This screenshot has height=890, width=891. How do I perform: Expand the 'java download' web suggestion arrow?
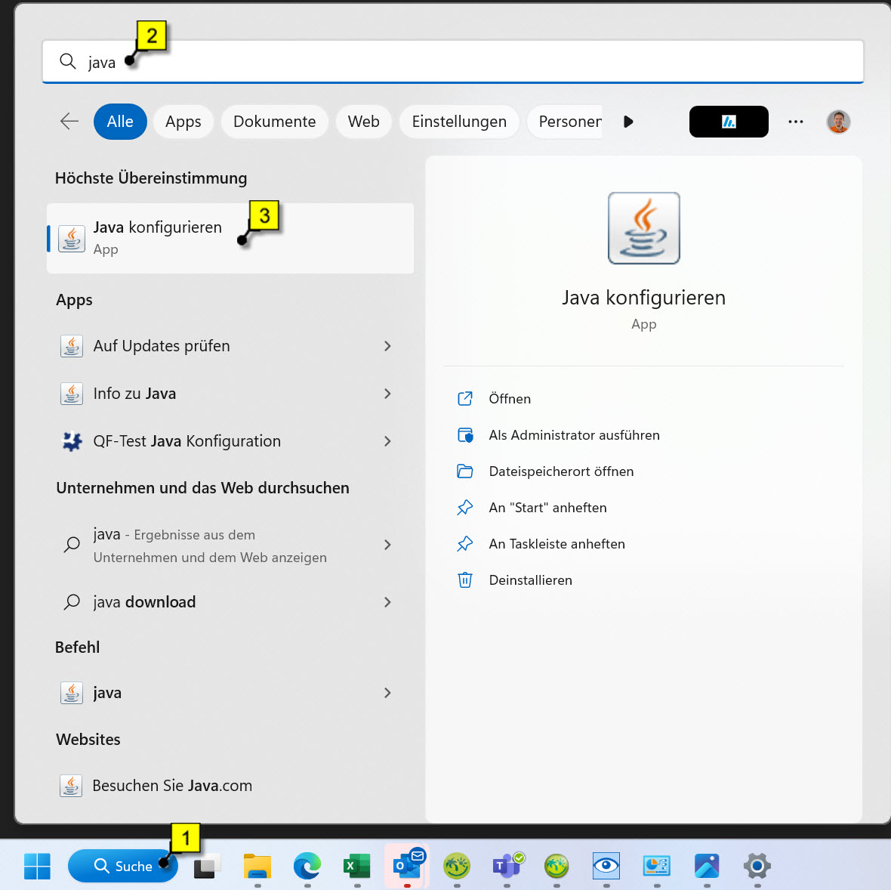[x=387, y=602]
